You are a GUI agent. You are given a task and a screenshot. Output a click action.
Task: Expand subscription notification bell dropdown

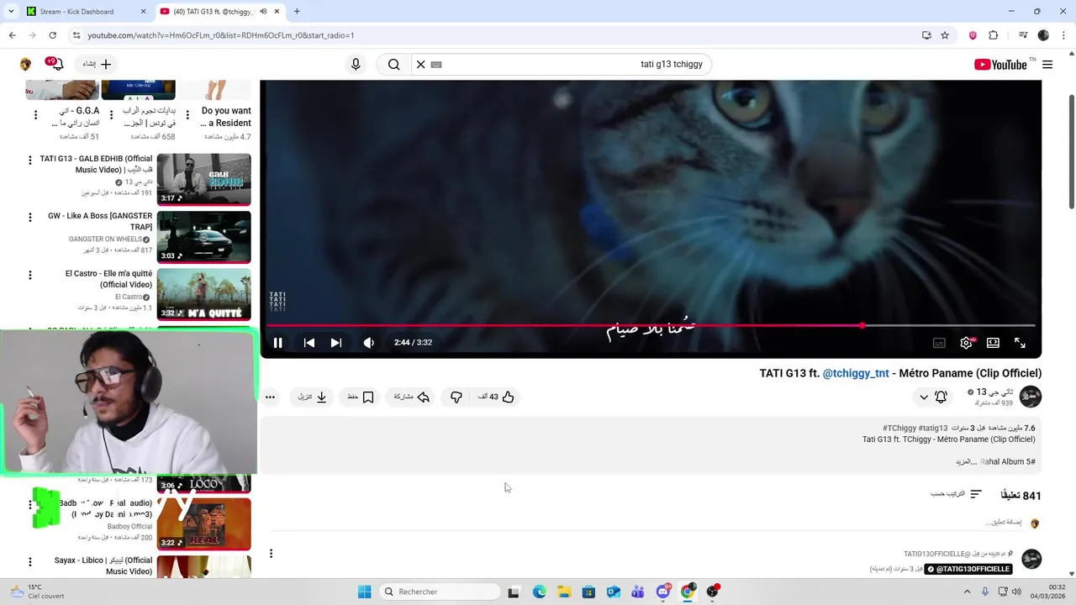click(932, 397)
